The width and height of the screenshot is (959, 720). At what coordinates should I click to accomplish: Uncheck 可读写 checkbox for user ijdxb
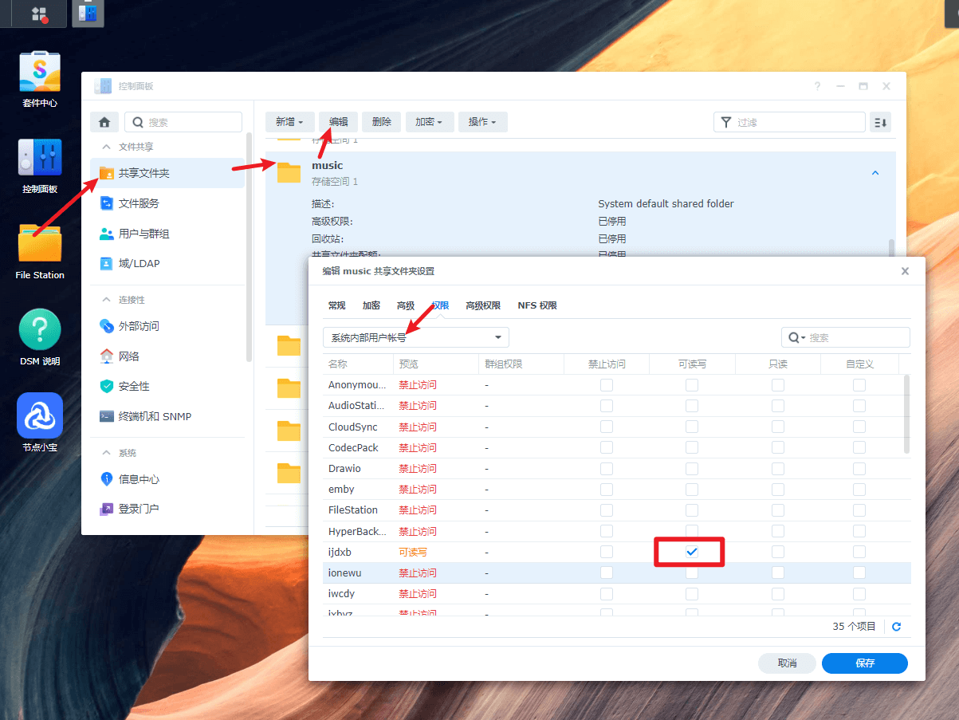pyautogui.click(x=692, y=552)
